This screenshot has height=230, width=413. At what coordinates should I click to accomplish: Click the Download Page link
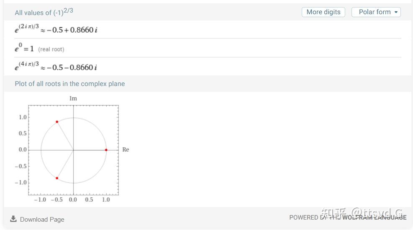pos(42,219)
